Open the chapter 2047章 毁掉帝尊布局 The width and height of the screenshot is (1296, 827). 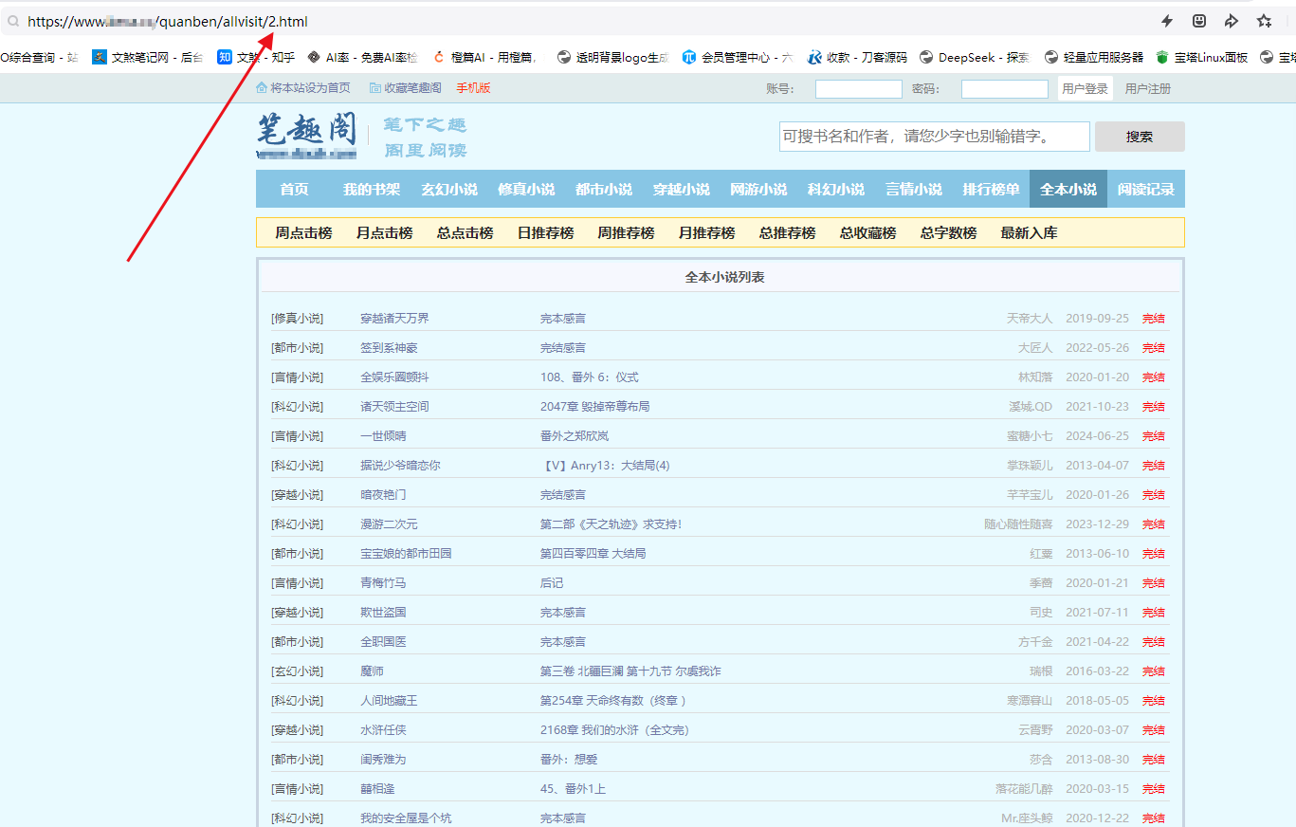pos(595,407)
